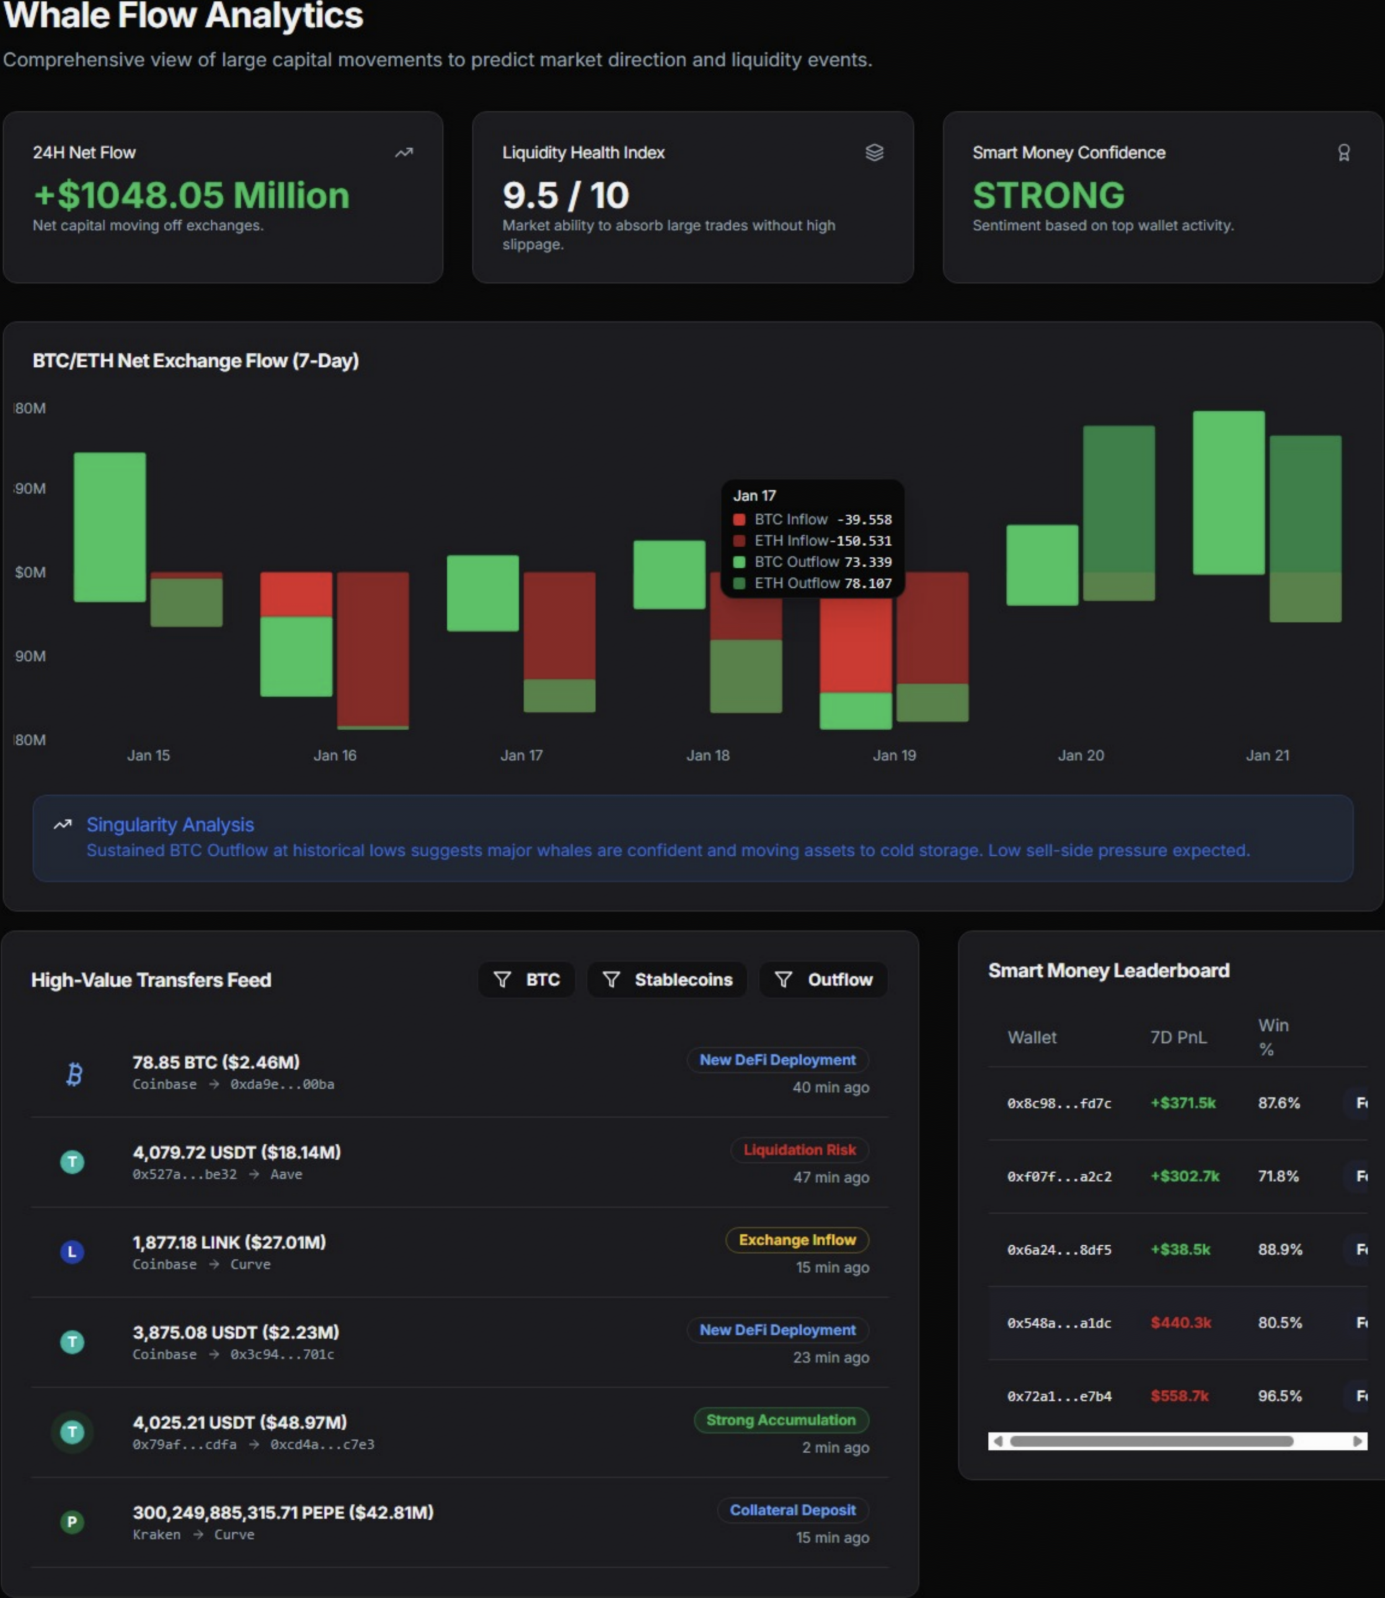
Task: Click the trending arrow icon in 24H Net Flow card
Action: click(x=404, y=153)
